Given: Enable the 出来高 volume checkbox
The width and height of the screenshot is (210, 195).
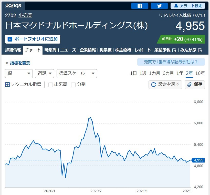Looking at the screenshot, I should point(51,85).
